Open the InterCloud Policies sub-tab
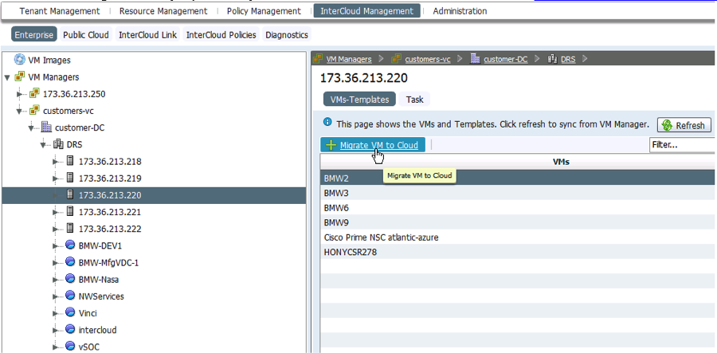This screenshot has height=353, width=717. click(x=221, y=35)
